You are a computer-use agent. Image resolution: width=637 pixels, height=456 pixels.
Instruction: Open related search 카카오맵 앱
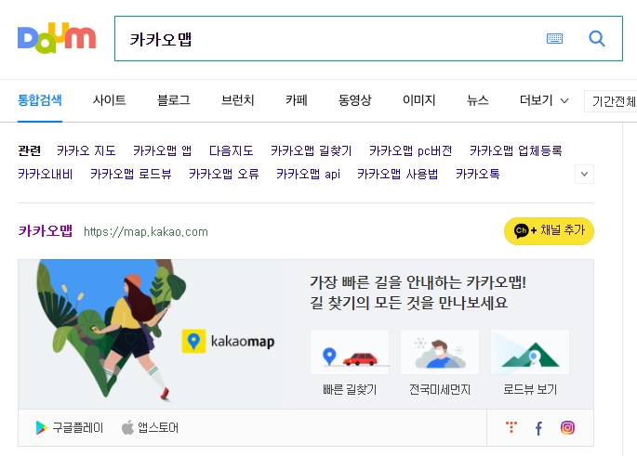pyautogui.click(x=162, y=151)
